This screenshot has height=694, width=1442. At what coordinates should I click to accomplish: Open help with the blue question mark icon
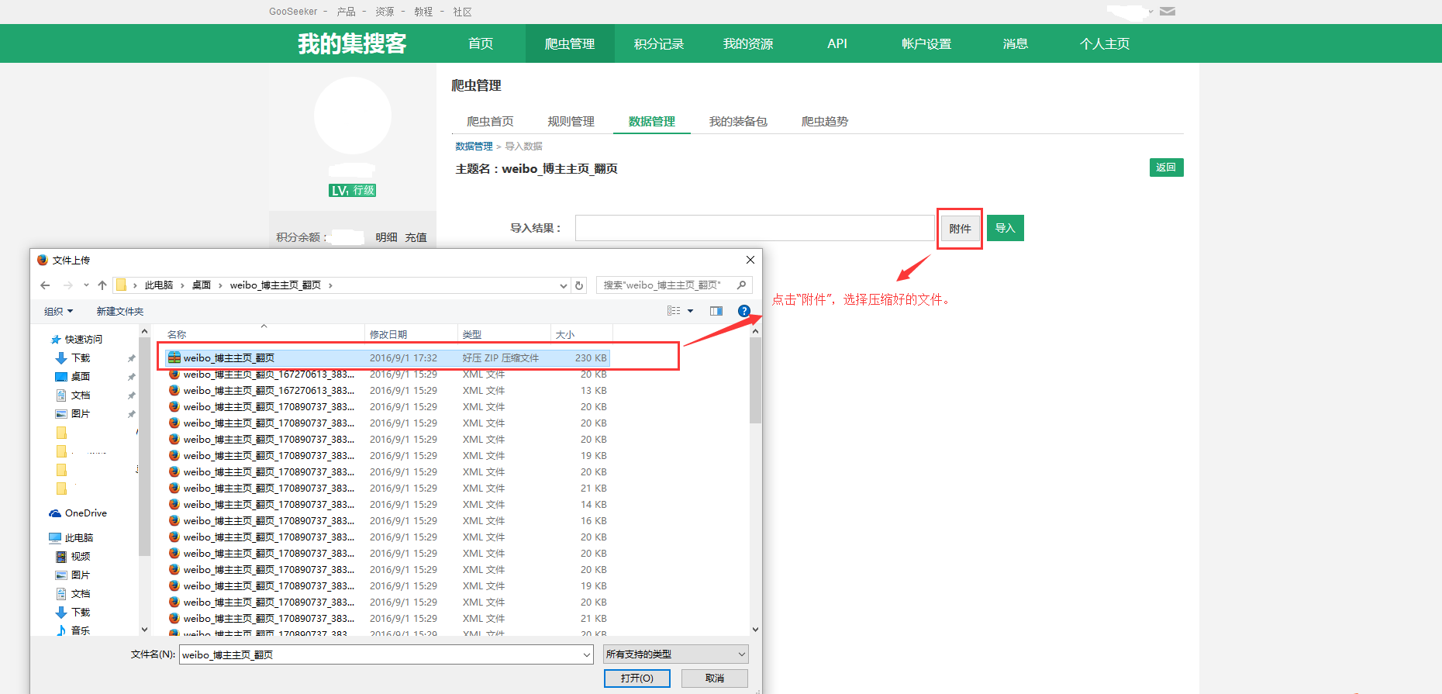(x=744, y=311)
